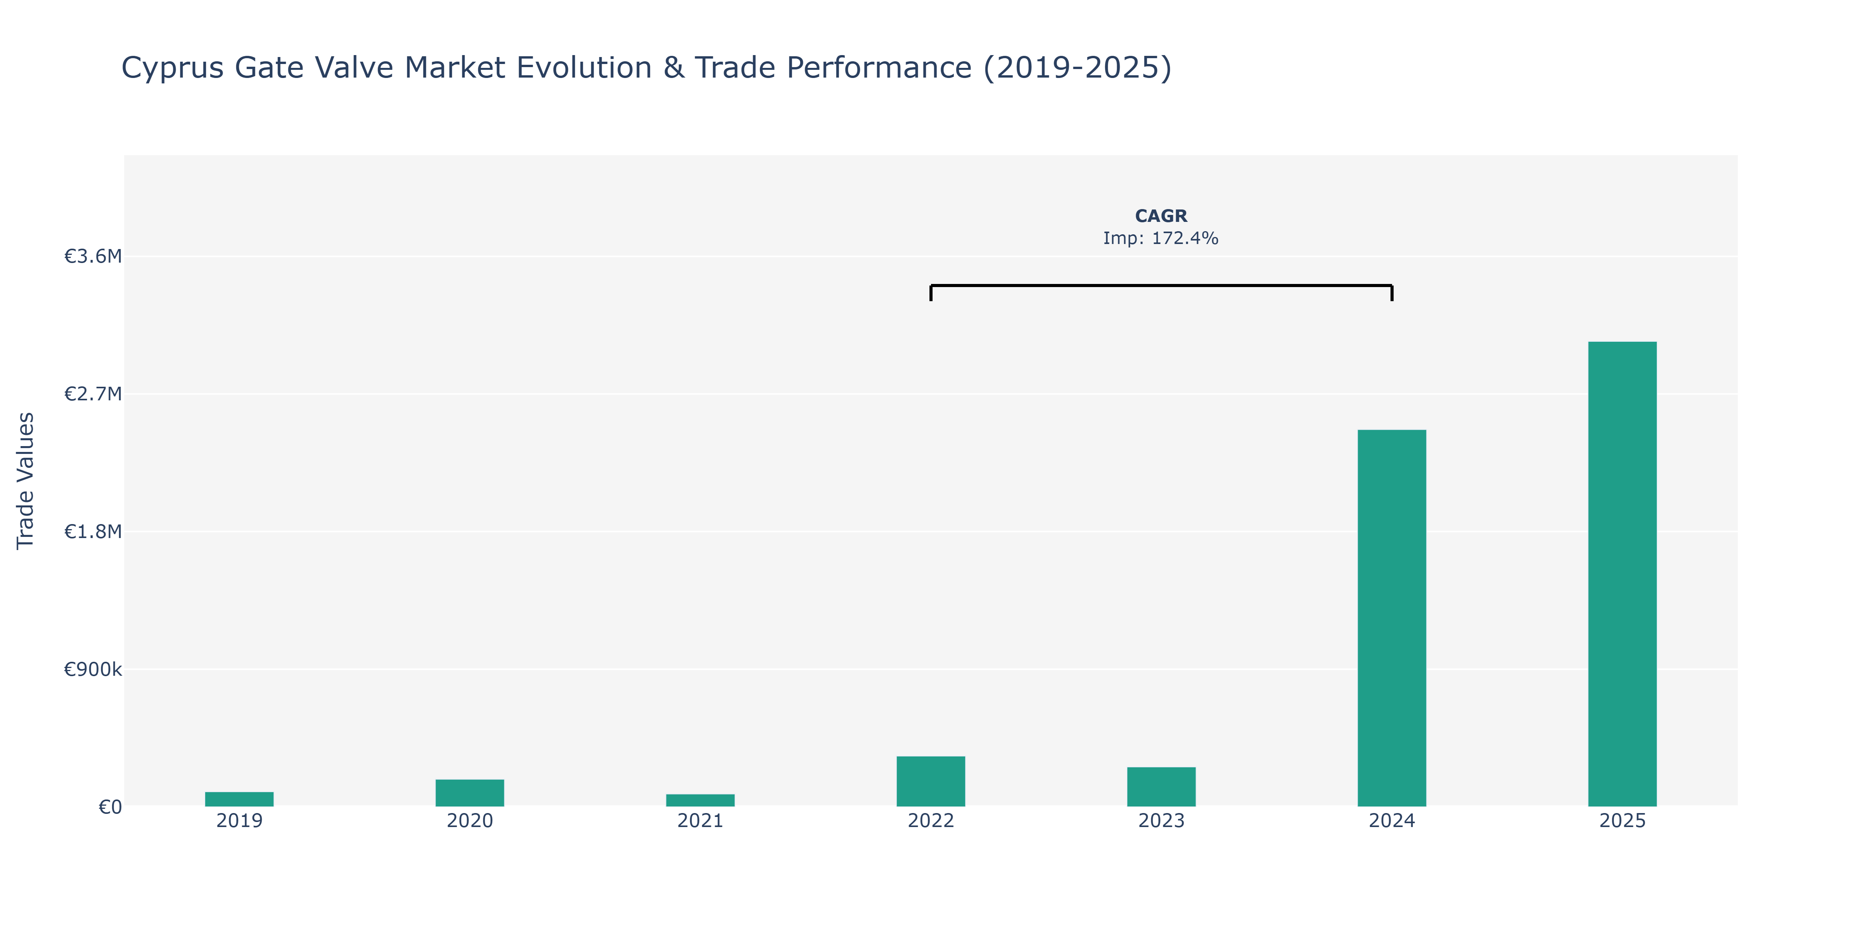This screenshot has width=1862, height=931.
Task: Click the €900k axis label
Action: point(93,669)
